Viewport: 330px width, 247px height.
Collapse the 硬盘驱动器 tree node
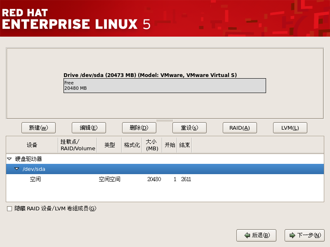pyautogui.click(x=9, y=159)
